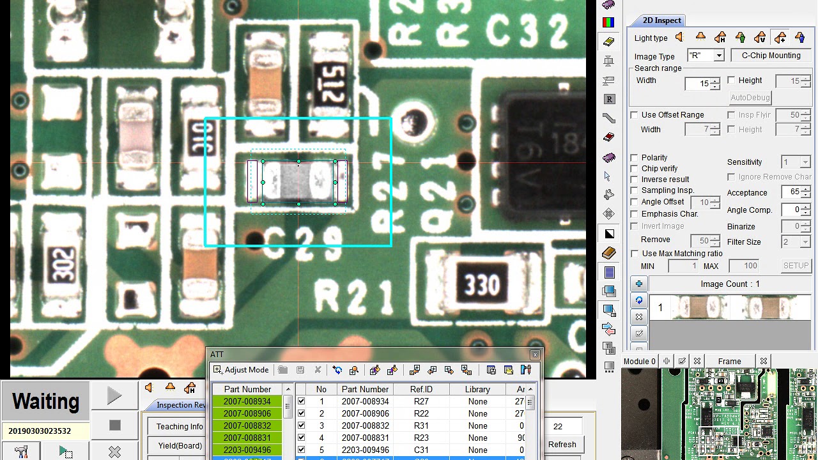Viewport: 818px width, 460px height.
Task: Click the orange lamp icon by Inspection Review
Action: pos(170,387)
